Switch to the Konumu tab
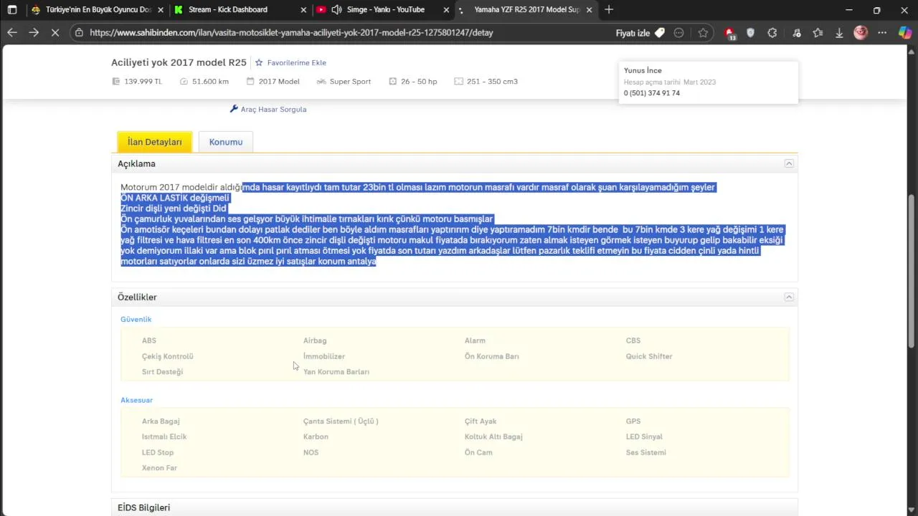918x516 pixels. click(x=226, y=142)
